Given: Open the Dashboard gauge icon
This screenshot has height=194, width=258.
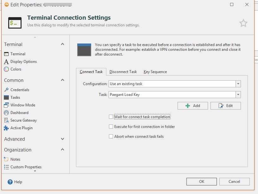Looking at the screenshot, I should [x=6, y=113].
